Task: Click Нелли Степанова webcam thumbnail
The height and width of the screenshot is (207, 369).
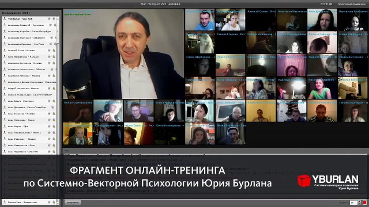Action: [x=78, y=111]
